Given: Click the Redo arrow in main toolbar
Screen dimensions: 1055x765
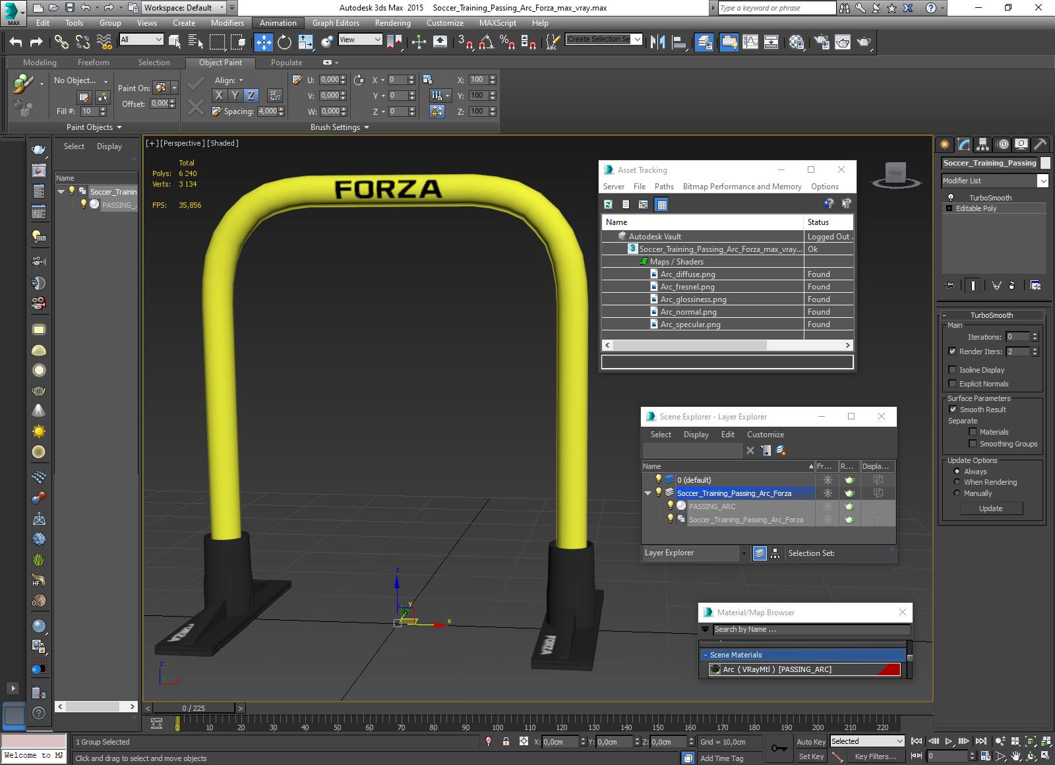Looking at the screenshot, I should pos(36,42).
